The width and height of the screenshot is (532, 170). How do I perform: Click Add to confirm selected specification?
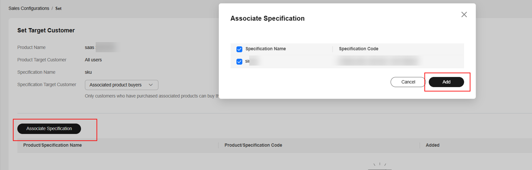tap(446, 82)
